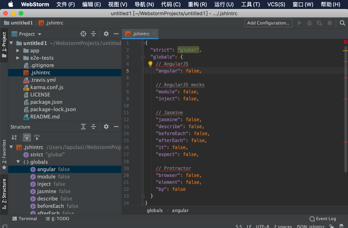This screenshot has height=228, width=348.
Task: Select the karma.conf.js file
Action: [x=65, y=87]
